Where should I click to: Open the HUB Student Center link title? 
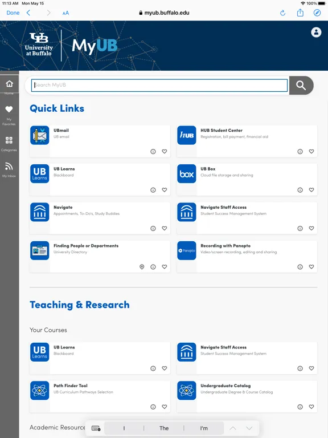(x=222, y=131)
